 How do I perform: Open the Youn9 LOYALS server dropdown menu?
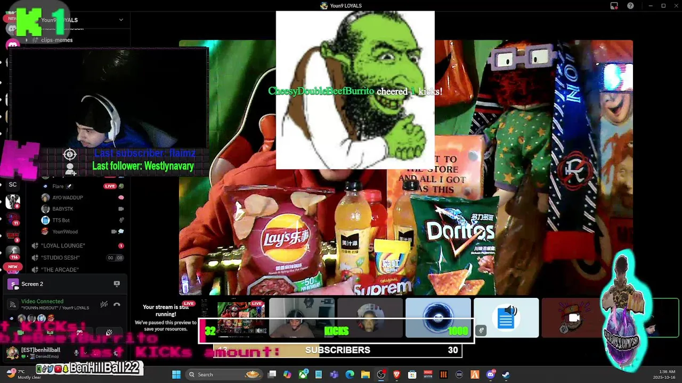point(121,20)
